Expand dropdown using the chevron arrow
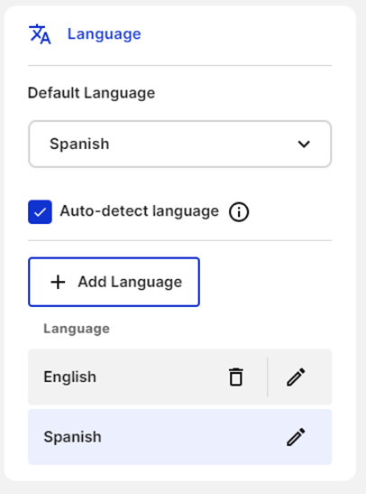Screen dimensions: 366x494 [304, 144]
